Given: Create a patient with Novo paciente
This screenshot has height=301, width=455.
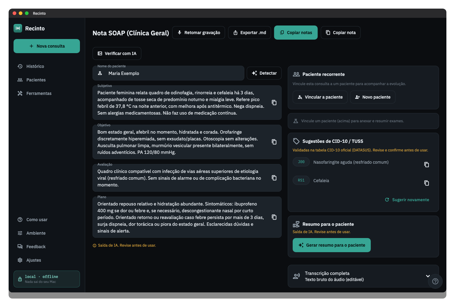Looking at the screenshot, I should click(373, 97).
